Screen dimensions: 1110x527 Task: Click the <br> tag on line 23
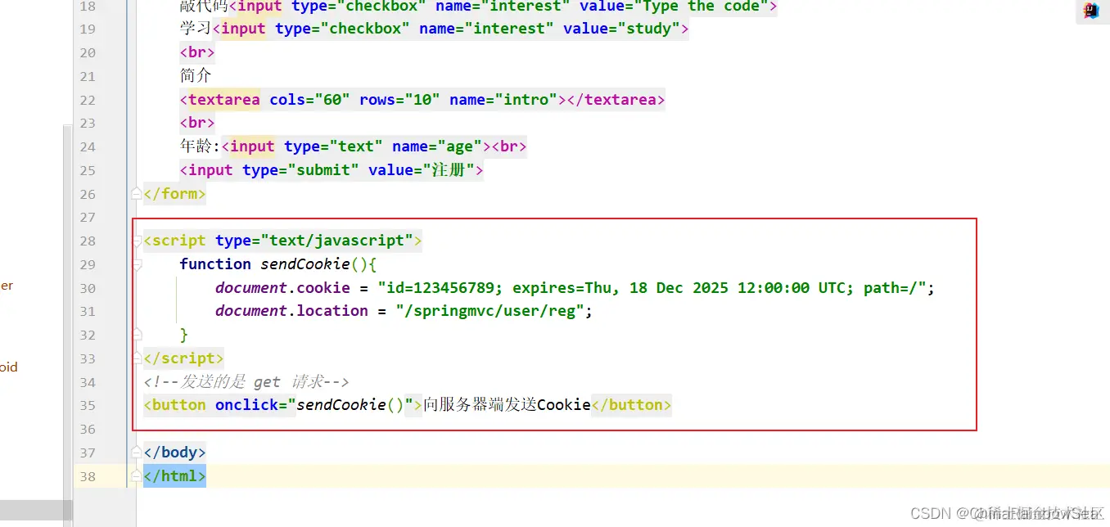pos(197,124)
